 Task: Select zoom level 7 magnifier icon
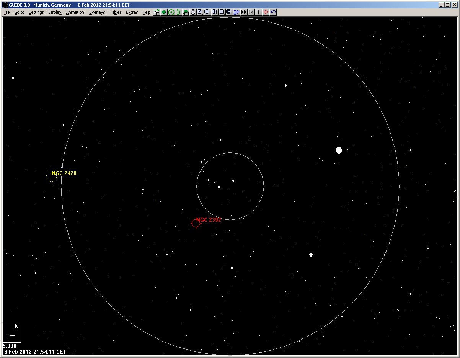tap(221, 12)
